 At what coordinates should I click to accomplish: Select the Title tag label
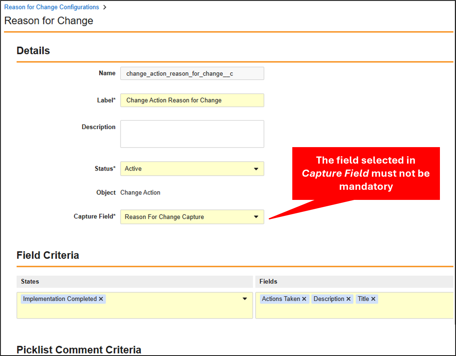coord(363,299)
